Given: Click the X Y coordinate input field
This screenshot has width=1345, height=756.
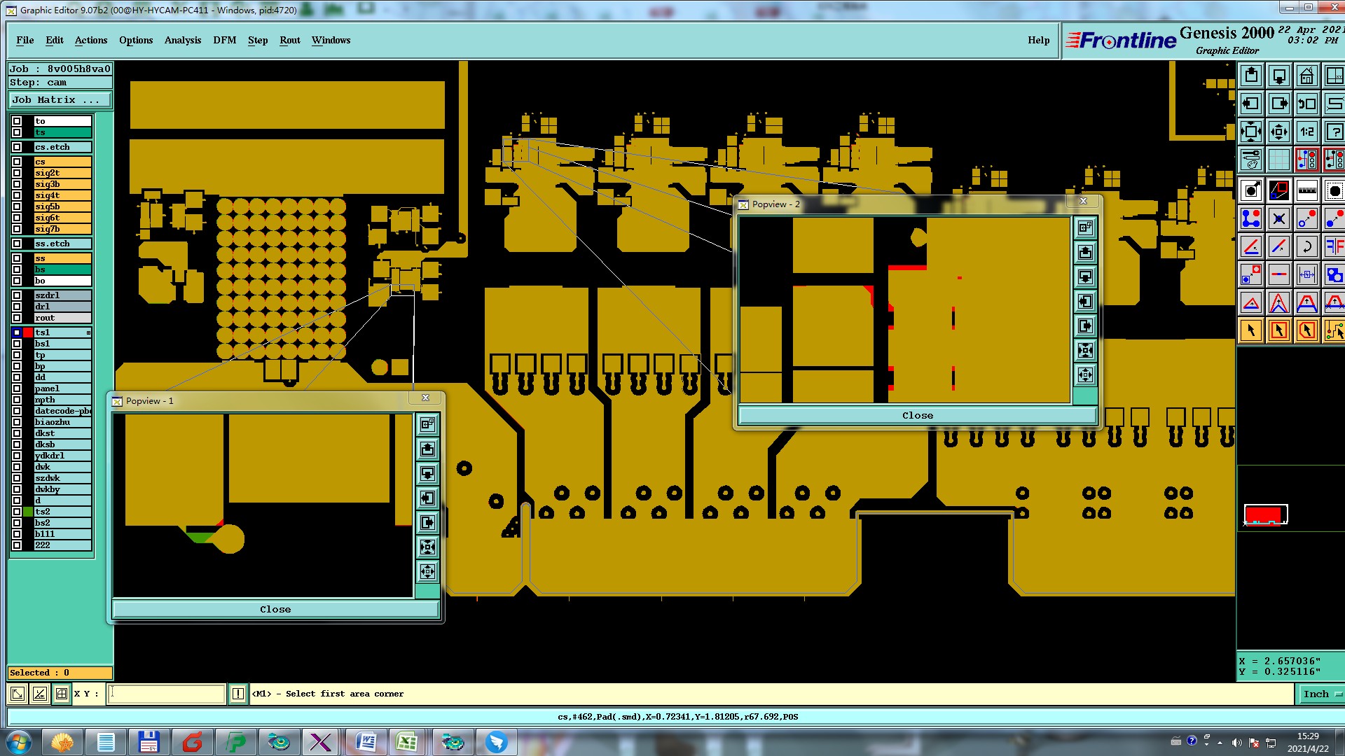Looking at the screenshot, I should (x=167, y=694).
